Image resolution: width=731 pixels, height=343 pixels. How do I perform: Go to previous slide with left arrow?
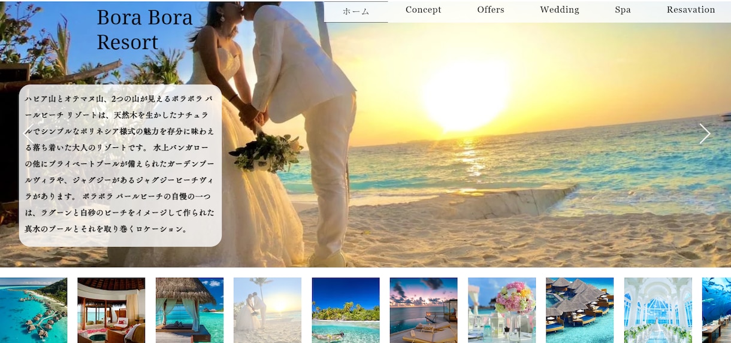coord(28,133)
